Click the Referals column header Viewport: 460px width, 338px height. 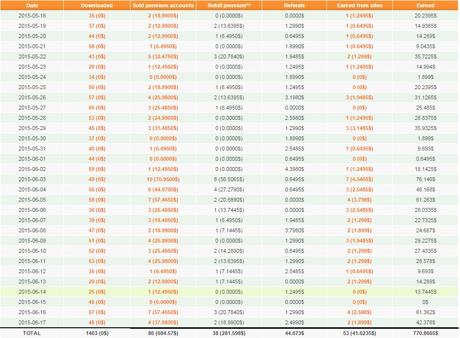coord(294,5)
